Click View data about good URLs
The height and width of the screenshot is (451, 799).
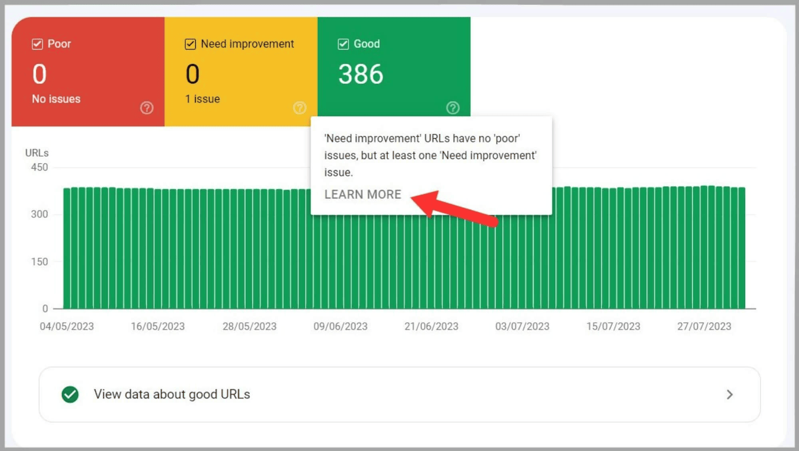[172, 394]
